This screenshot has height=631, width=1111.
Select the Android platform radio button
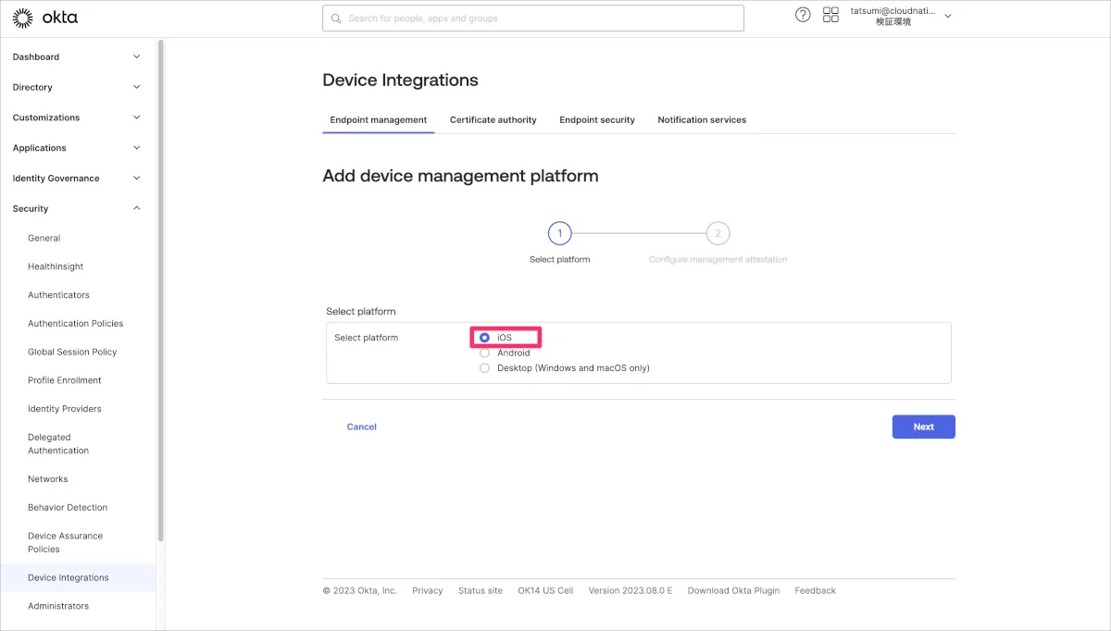(484, 353)
